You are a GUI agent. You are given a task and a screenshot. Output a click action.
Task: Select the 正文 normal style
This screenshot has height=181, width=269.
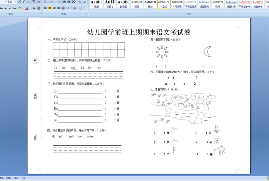point(164,4)
